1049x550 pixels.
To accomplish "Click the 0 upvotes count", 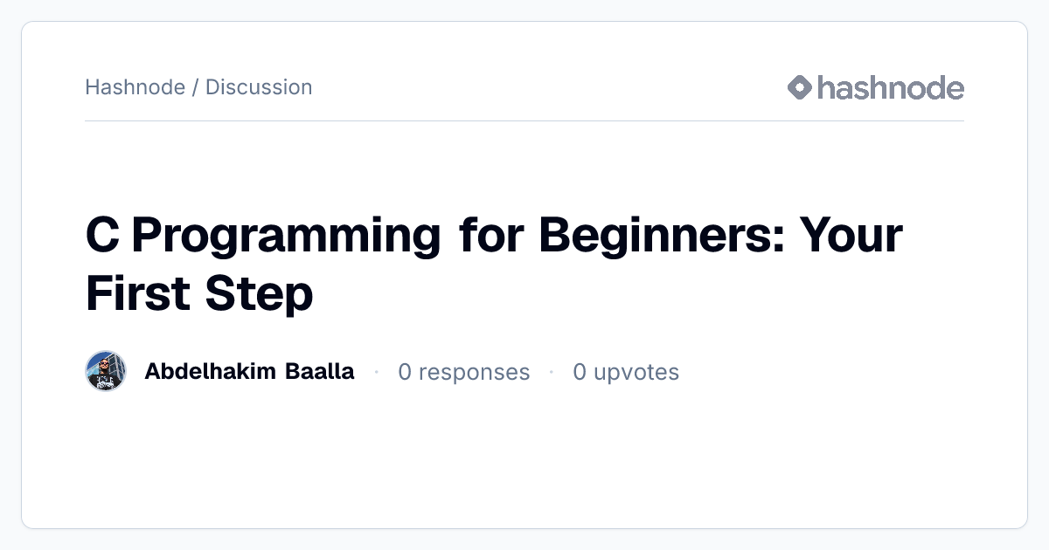I will 626,372.
